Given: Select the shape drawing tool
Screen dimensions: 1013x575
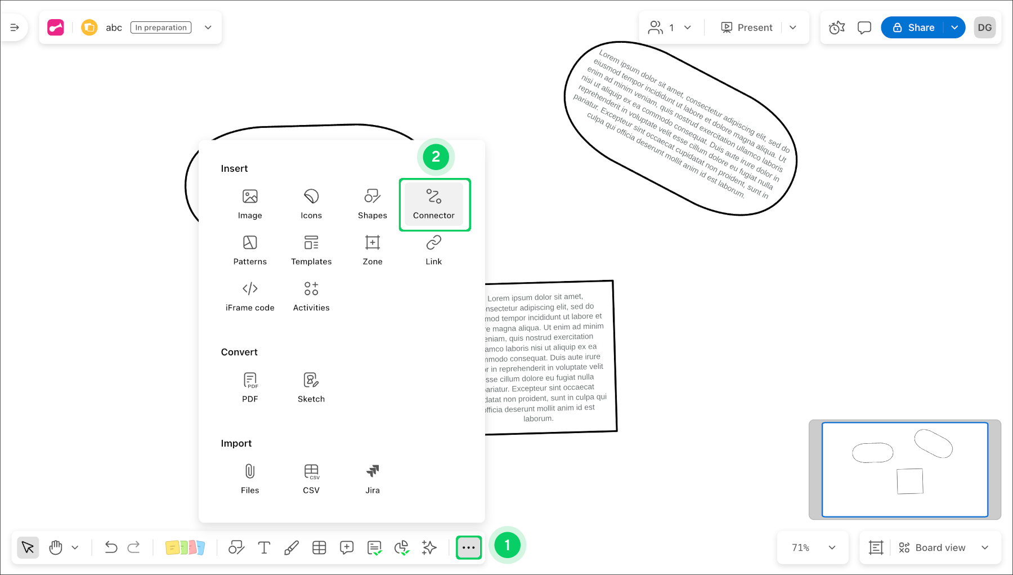Looking at the screenshot, I should tap(236, 547).
